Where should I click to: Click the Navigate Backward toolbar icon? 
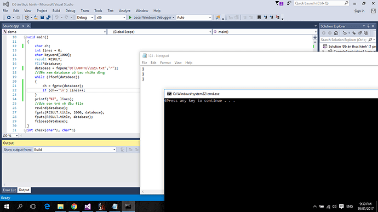point(9,18)
